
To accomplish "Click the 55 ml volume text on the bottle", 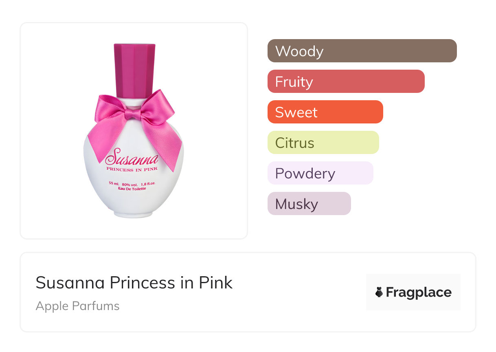I will coord(113,183).
